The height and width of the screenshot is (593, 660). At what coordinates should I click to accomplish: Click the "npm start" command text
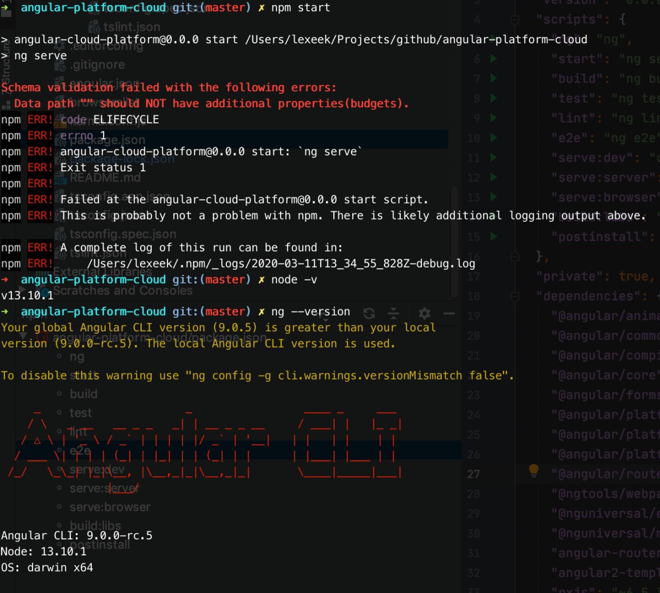pyautogui.click(x=301, y=8)
